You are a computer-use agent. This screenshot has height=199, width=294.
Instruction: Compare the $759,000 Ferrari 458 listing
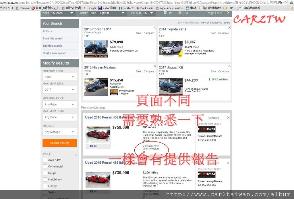point(214,118)
